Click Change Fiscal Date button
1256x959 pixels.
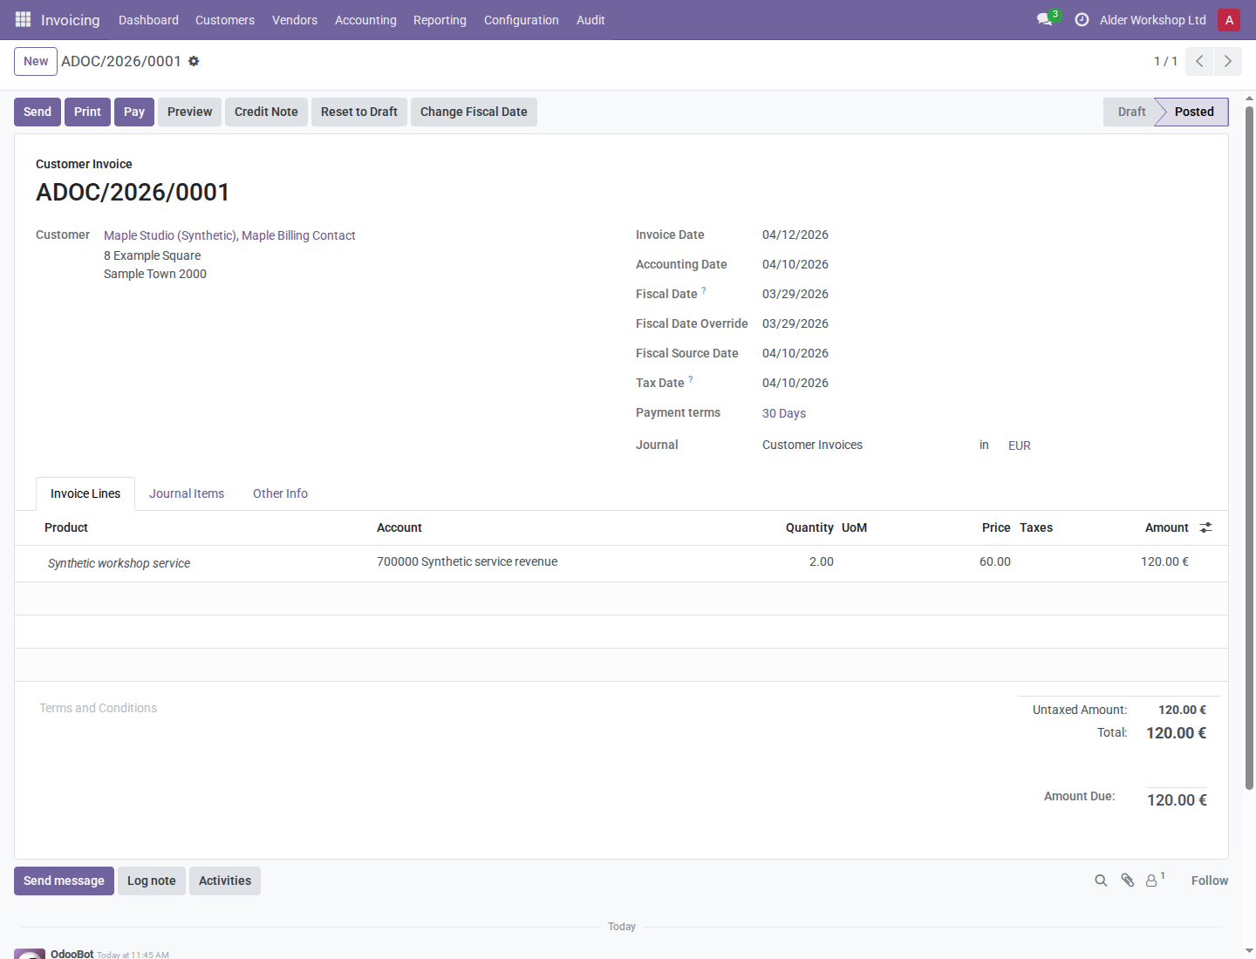click(474, 112)
